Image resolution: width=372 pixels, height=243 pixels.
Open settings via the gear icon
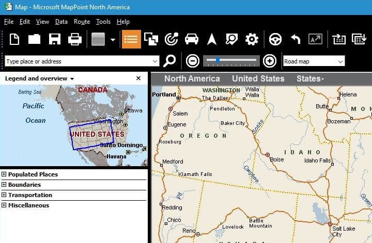coord(252,39)
